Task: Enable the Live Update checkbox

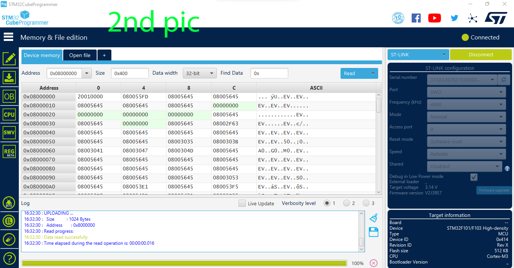Action: [242, 203]
